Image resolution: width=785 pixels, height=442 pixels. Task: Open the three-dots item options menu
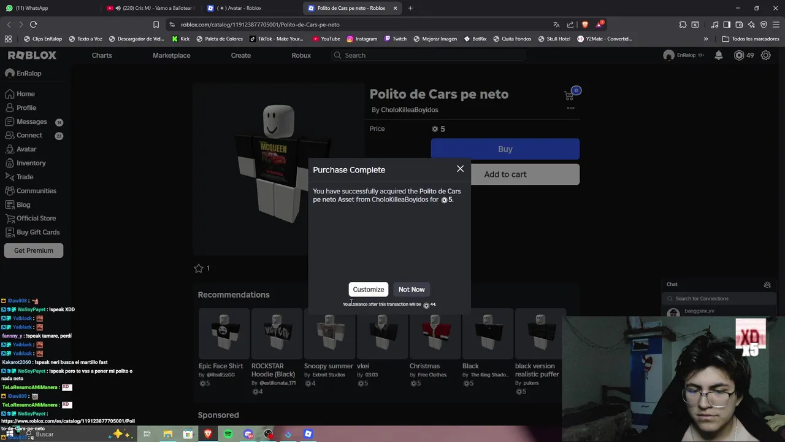click(570, 108)
